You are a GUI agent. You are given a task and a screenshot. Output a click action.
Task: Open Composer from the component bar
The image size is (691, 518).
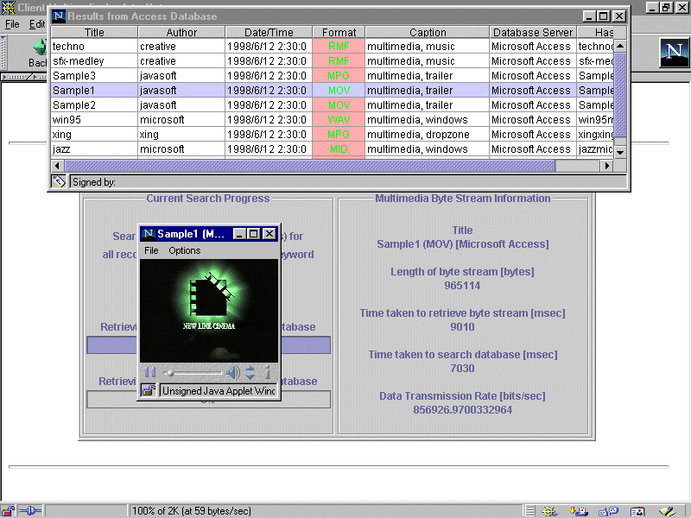[667, 511]
